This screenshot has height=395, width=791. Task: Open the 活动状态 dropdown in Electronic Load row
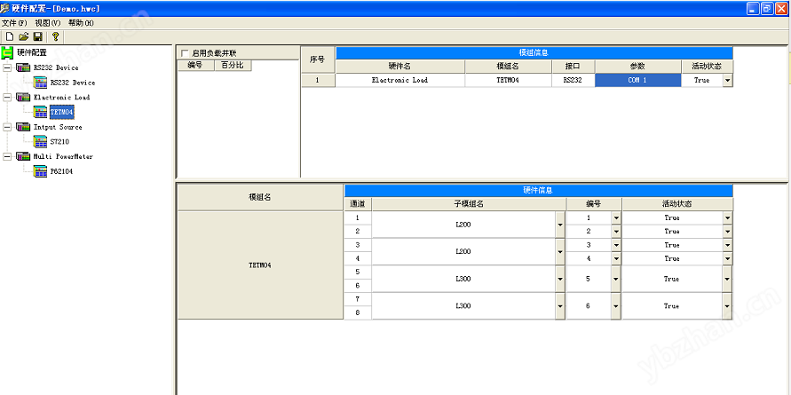(728, 80)
